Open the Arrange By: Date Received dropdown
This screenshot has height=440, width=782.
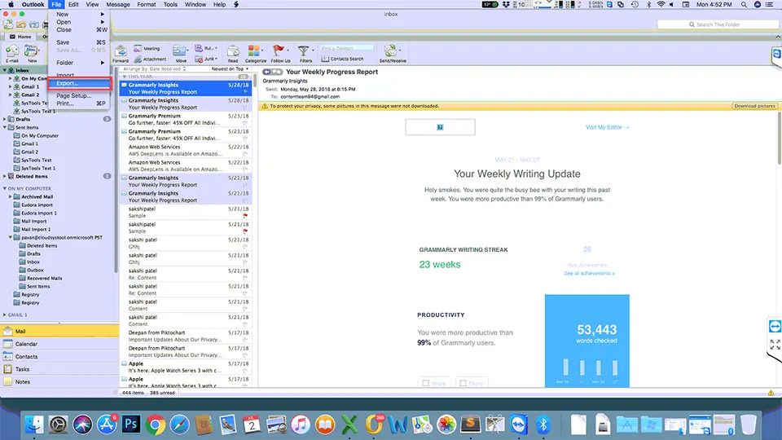(155, 68)
